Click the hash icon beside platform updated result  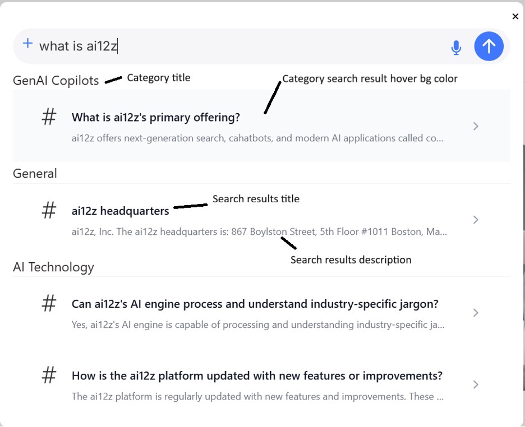click(49, 375)
